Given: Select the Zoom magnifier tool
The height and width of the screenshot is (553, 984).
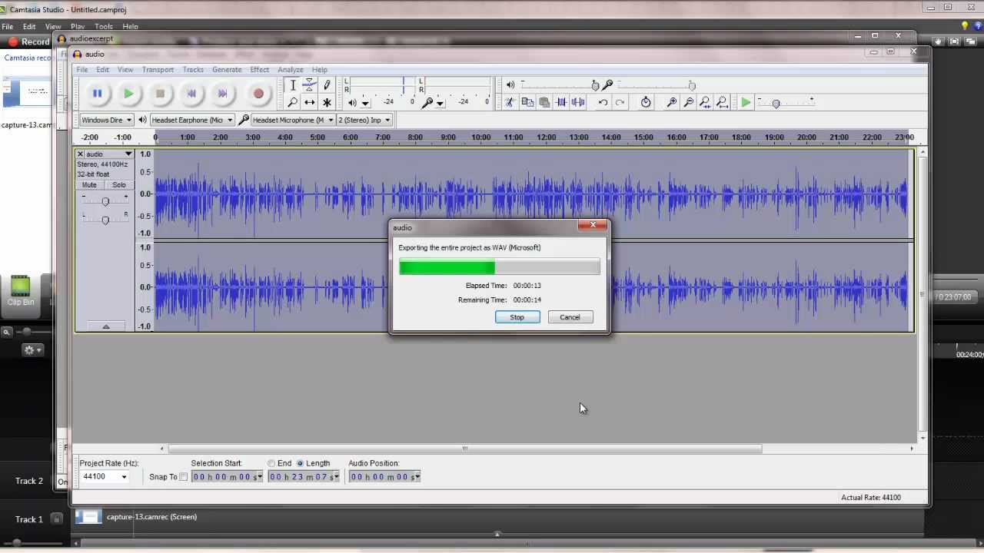Looking at the screenshot, I should coord(292,102).
